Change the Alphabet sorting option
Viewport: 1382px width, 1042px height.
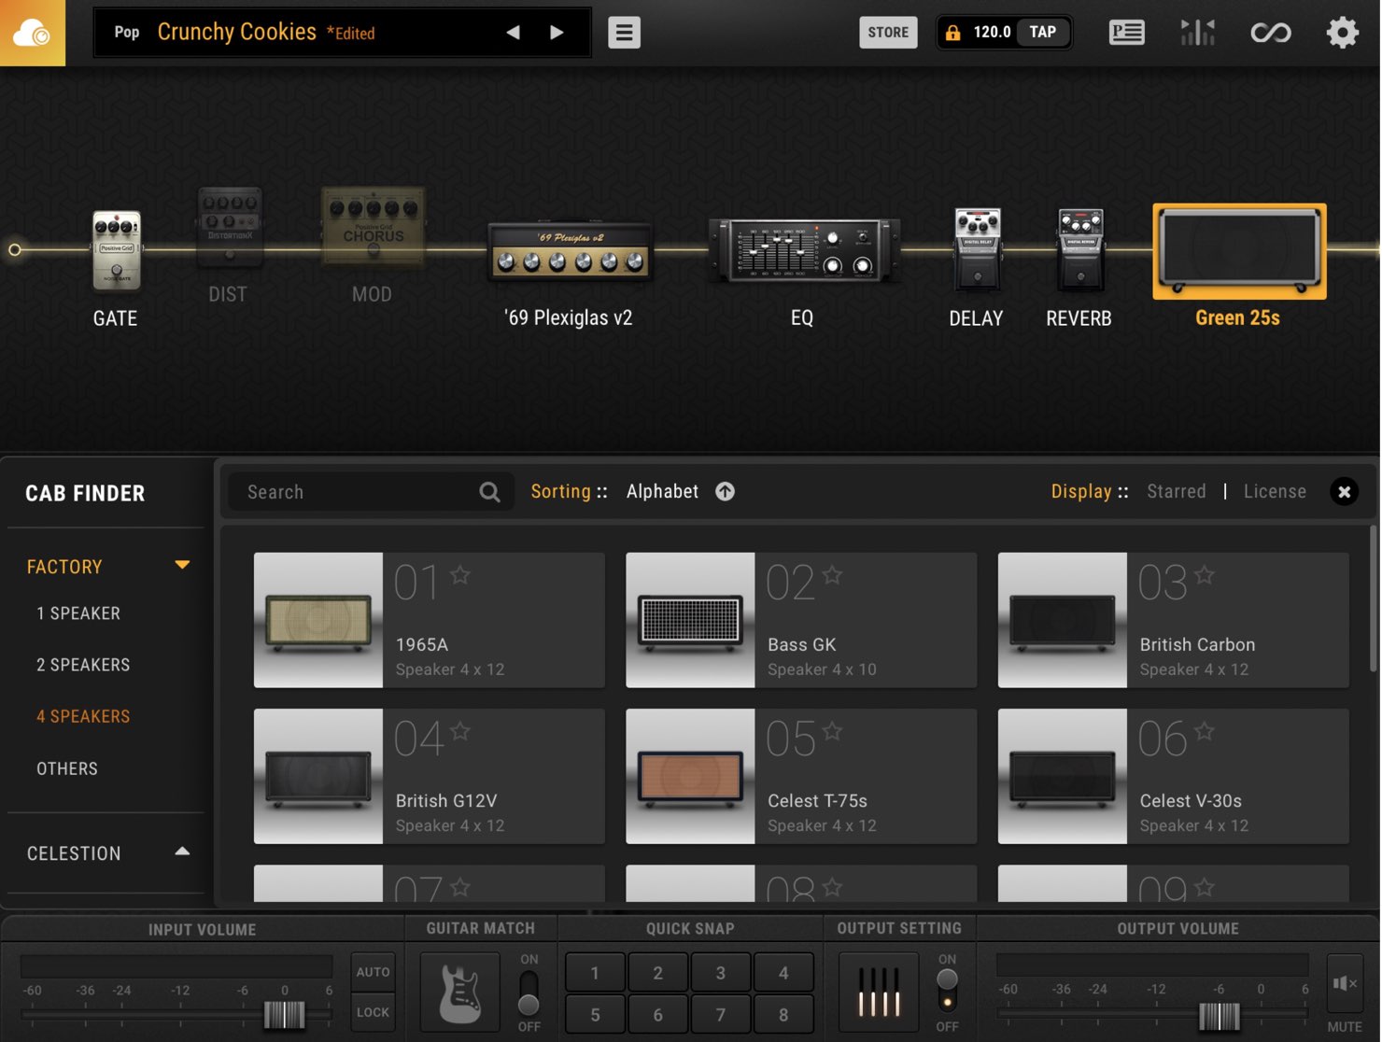[x=662, y=491]
